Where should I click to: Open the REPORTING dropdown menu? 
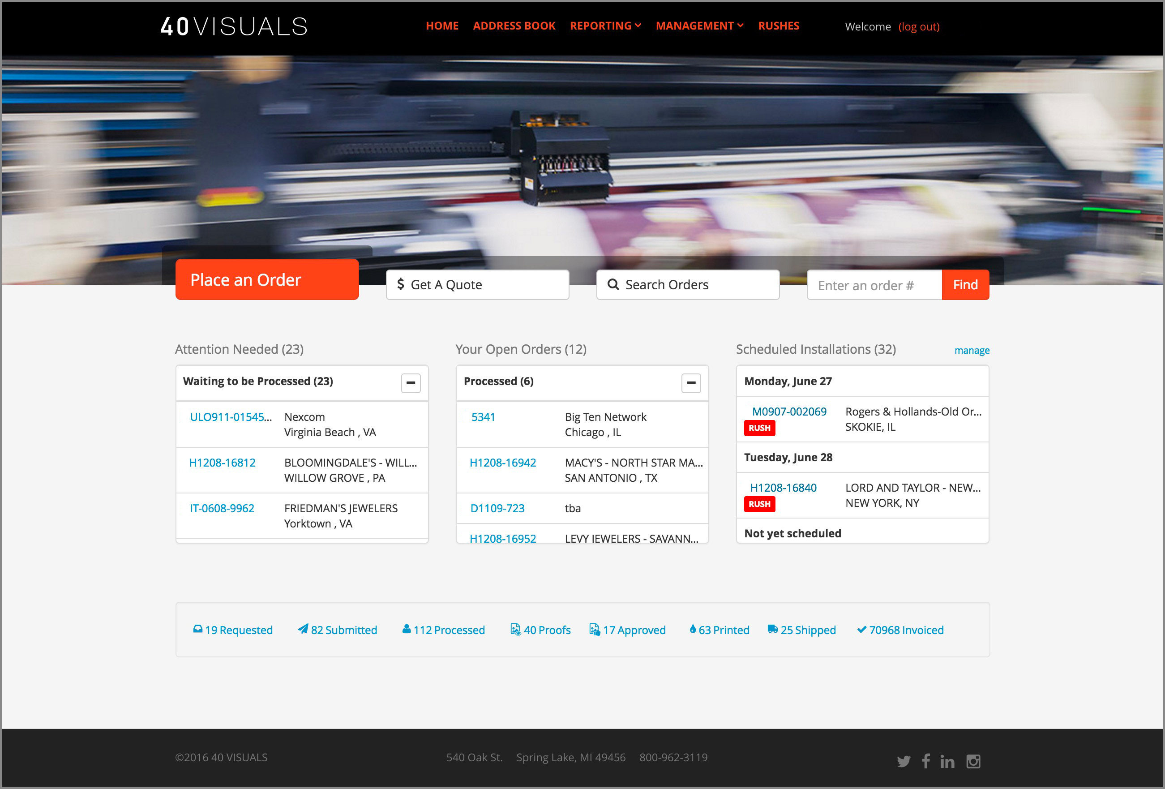point(606,26)
